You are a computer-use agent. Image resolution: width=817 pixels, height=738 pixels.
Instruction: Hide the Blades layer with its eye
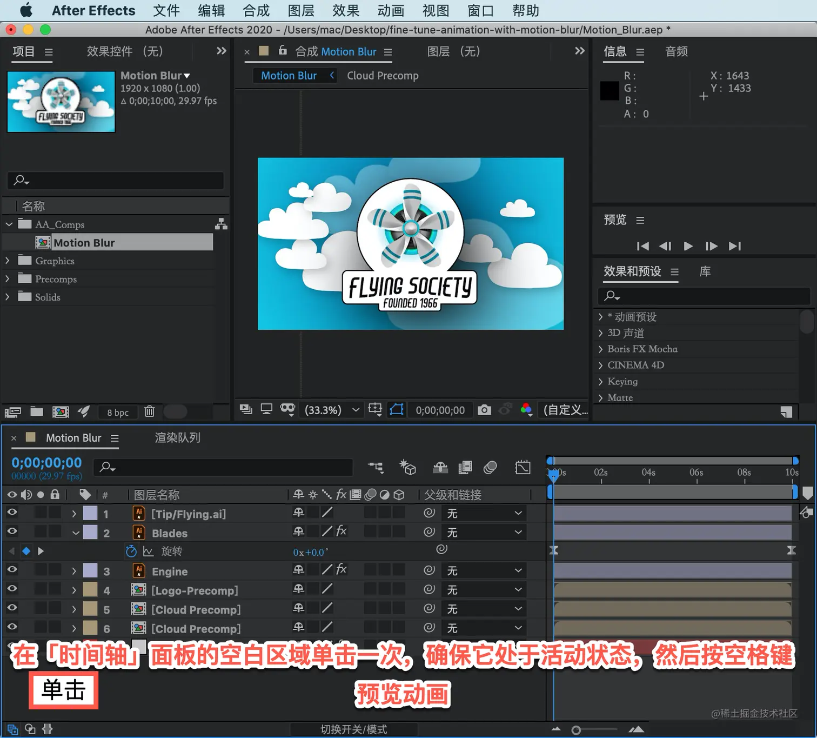12,531
